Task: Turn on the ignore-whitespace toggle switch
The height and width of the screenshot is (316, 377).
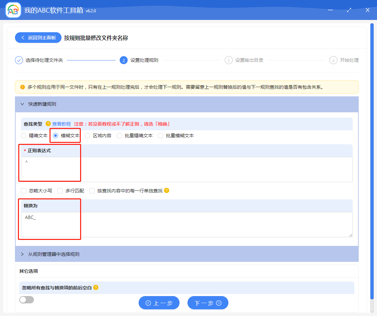Action: click(27, 299)
